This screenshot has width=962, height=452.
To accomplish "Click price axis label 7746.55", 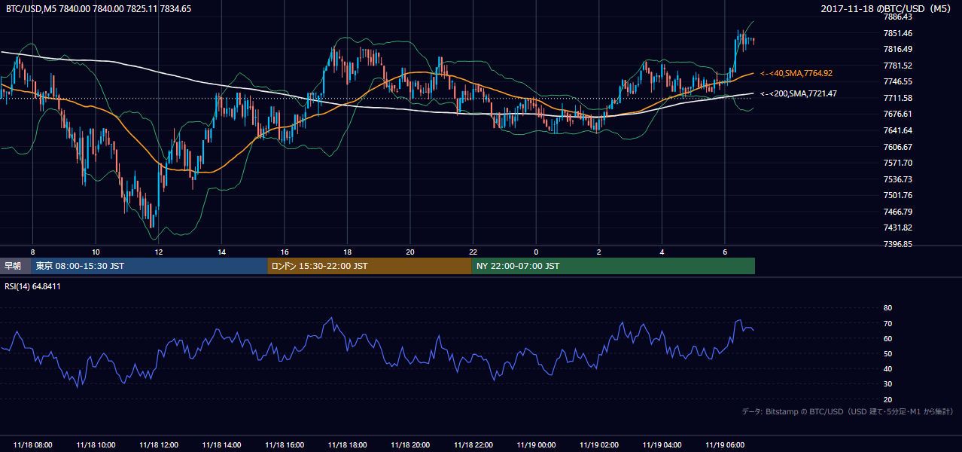I will (x=898, y=81).
